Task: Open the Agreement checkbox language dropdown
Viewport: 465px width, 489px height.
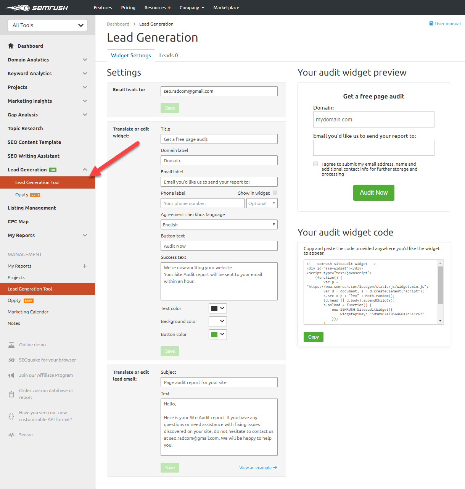Action: click(219, 224)
